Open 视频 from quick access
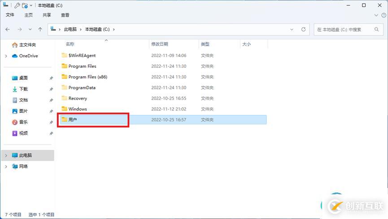Screen dimensions: 388x219 coord(23,133)
